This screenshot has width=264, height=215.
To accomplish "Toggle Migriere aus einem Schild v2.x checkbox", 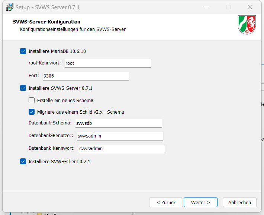I will click(x=32, y=112).
